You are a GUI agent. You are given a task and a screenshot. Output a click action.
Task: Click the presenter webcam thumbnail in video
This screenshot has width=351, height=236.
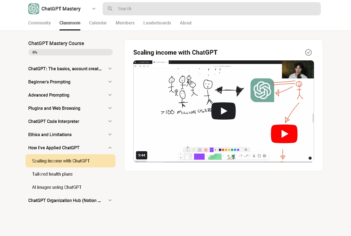[x=298, y=69]
